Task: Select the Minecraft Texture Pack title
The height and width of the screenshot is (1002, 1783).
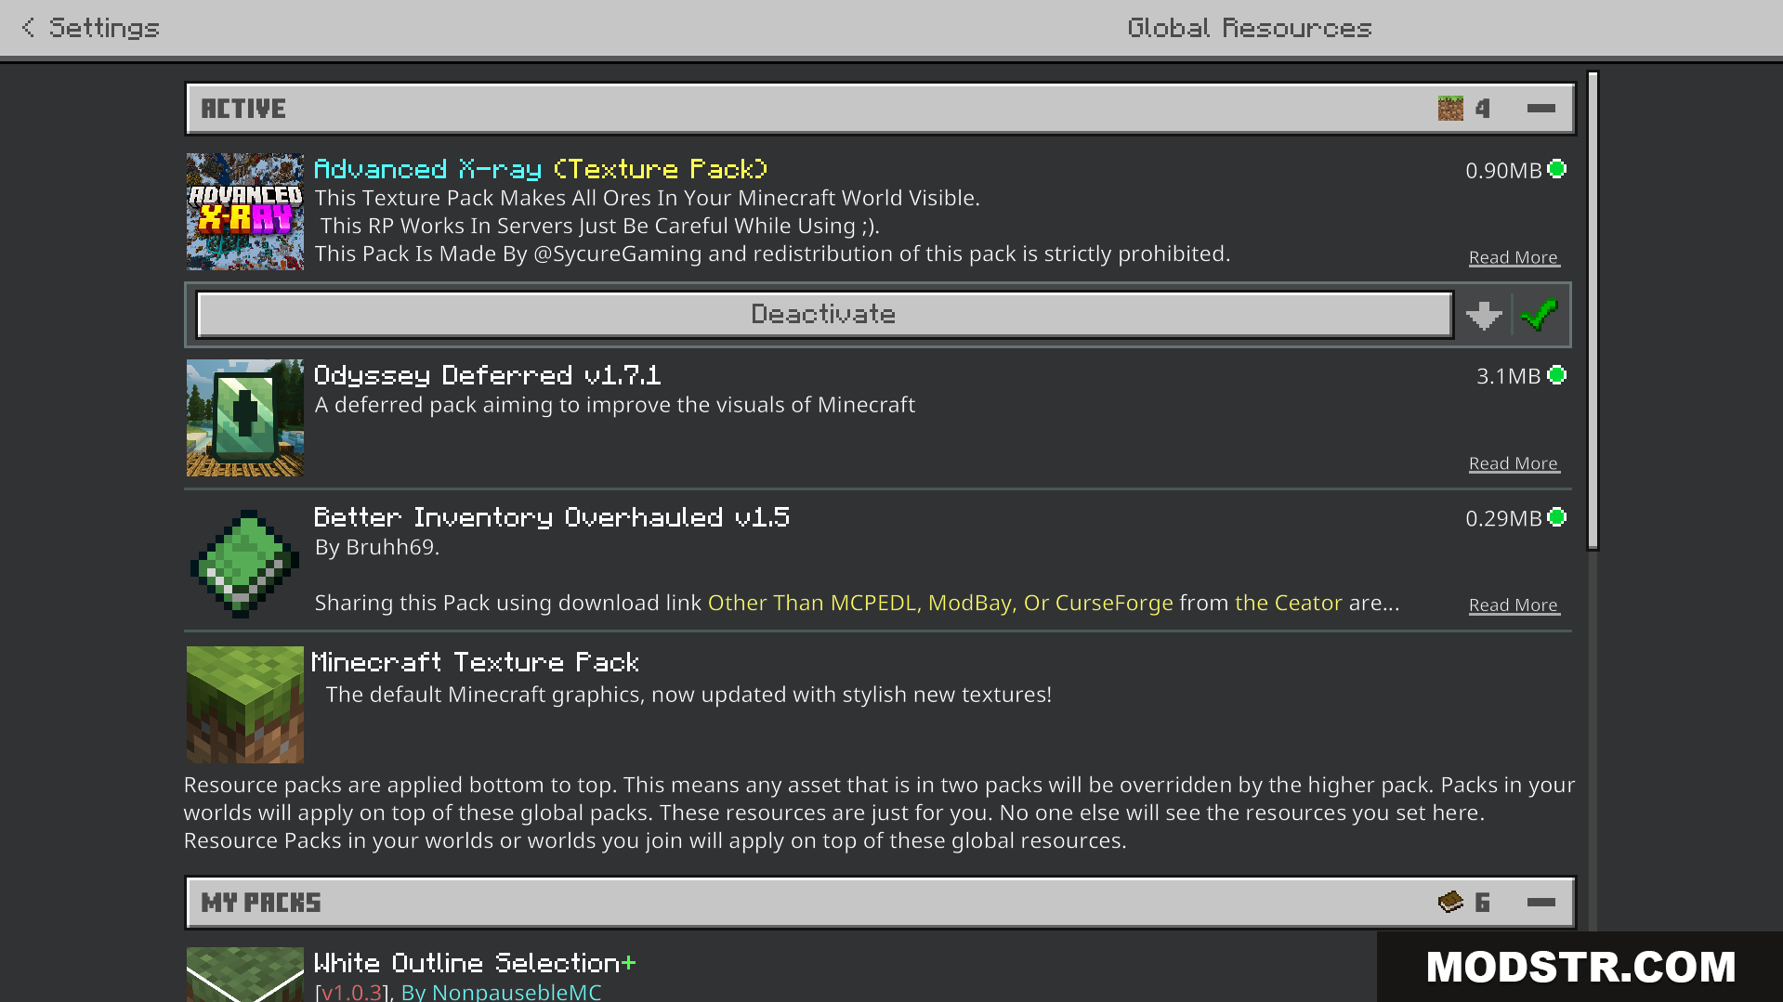Action: tap(476, 662)
